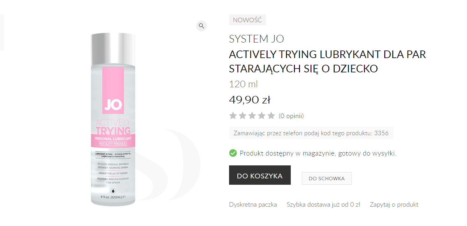This screenshot has width=467, height=226.
Task: Open the Zapytaj o produkt link
Action: [x=394, y=205]
